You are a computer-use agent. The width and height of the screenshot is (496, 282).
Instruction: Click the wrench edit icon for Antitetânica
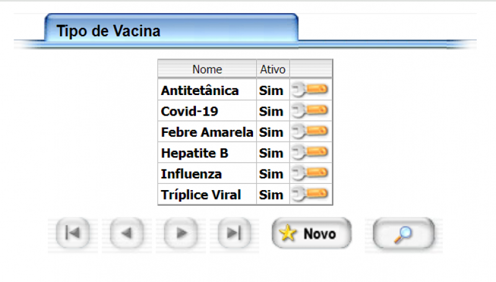(x=311, y=90)
